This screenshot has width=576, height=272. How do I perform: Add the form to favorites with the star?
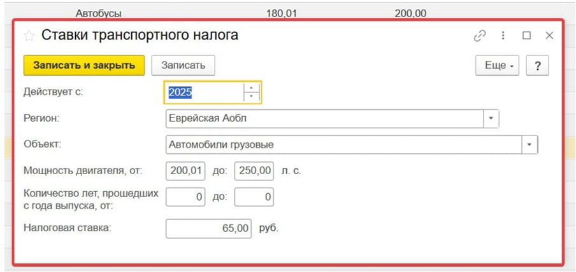[x=29, y=36]
